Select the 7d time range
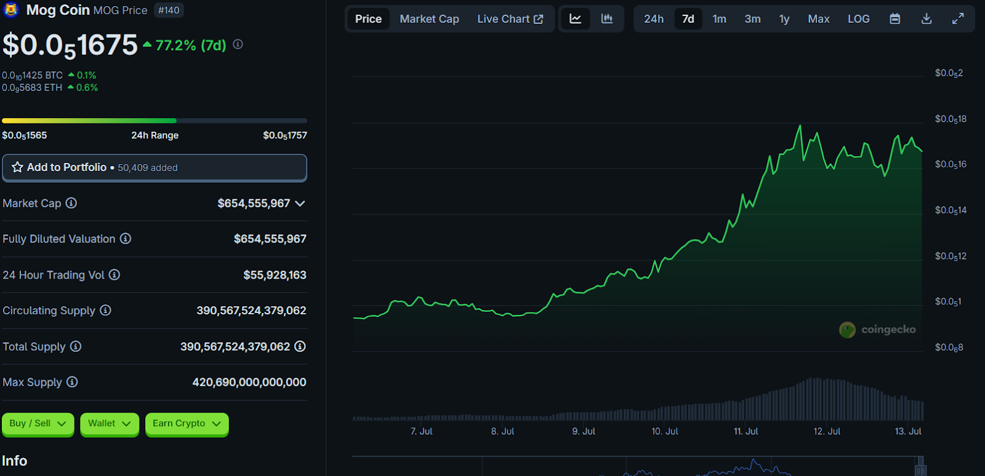Viewport: 985px width, 476px height. (688, 19)
